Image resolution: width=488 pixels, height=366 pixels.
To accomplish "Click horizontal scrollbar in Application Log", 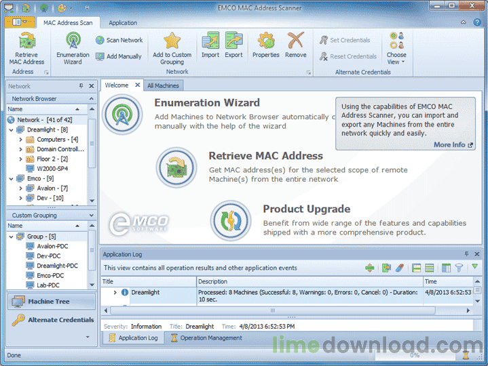I will (x=273, y=310).
